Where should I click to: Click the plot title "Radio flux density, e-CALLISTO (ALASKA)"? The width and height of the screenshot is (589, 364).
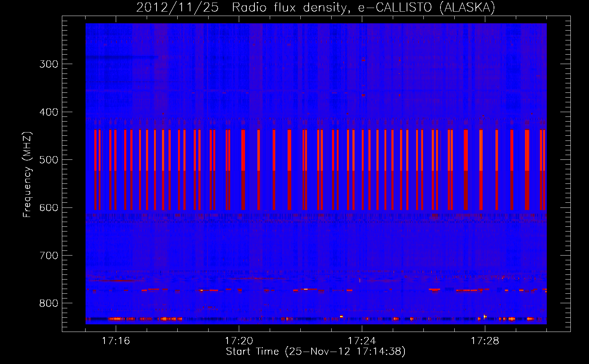pyautogui.click(x=363, y=8)
